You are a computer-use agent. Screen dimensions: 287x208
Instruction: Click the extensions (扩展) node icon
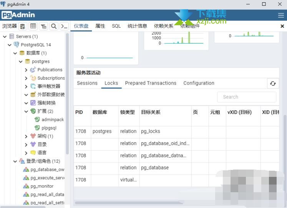coord(33,111)
